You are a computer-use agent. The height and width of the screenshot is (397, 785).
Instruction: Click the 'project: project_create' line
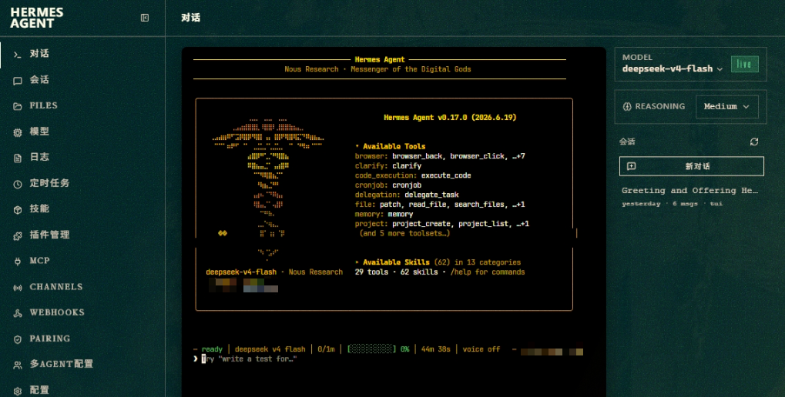click(x=441, y=224)
